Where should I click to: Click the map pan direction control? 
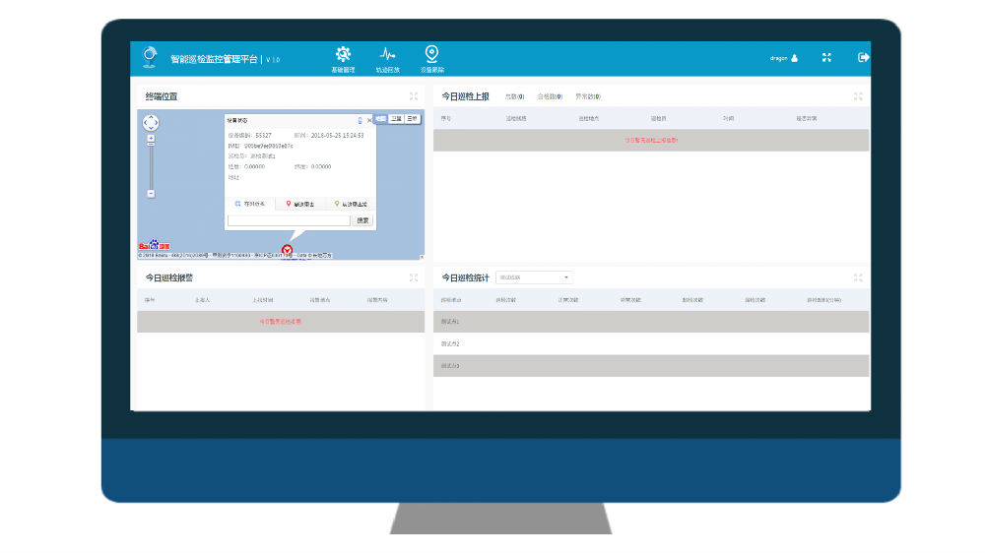(151, 123)
